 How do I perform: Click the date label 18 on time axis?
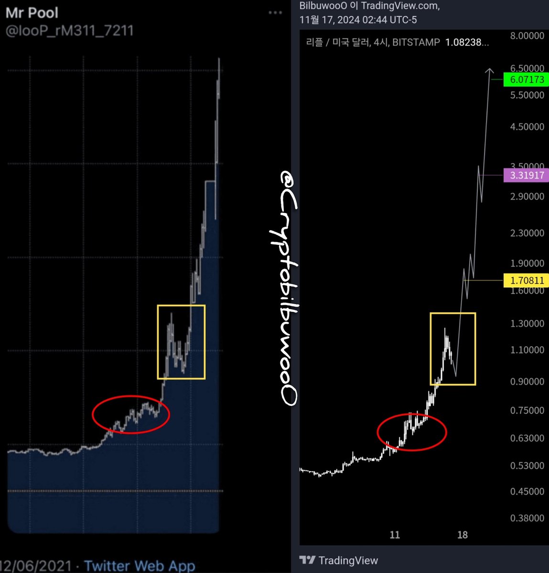(x=462, y=535)
